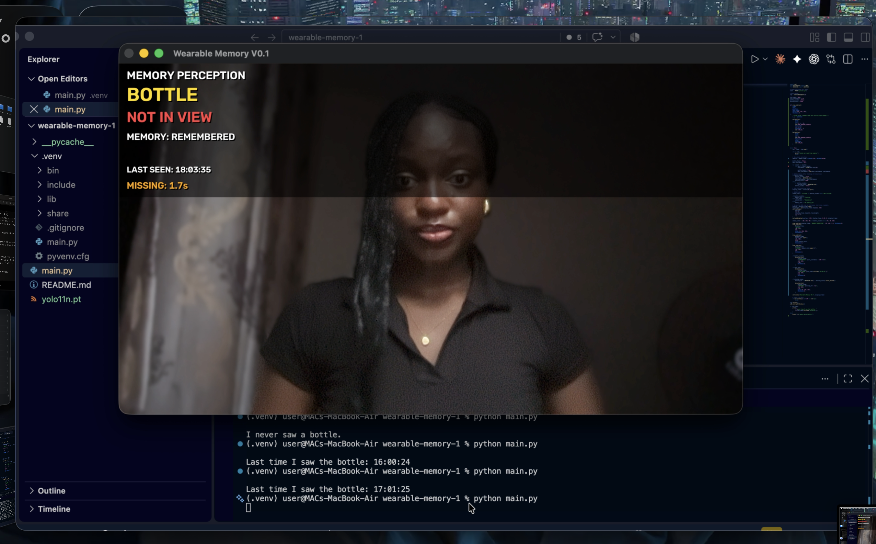Click terminal line 'I never saw a bottle.'
Image resolution: width=876 pixels, height=544 pixels.
[293, 435]
